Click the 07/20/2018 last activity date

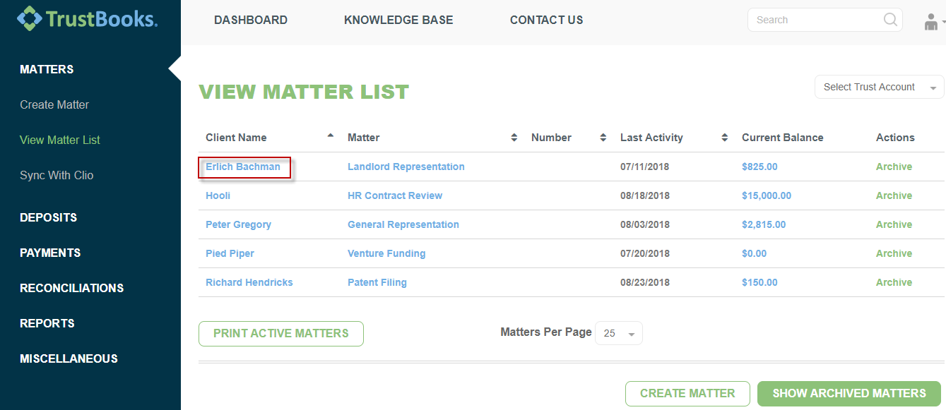point(644,253)
